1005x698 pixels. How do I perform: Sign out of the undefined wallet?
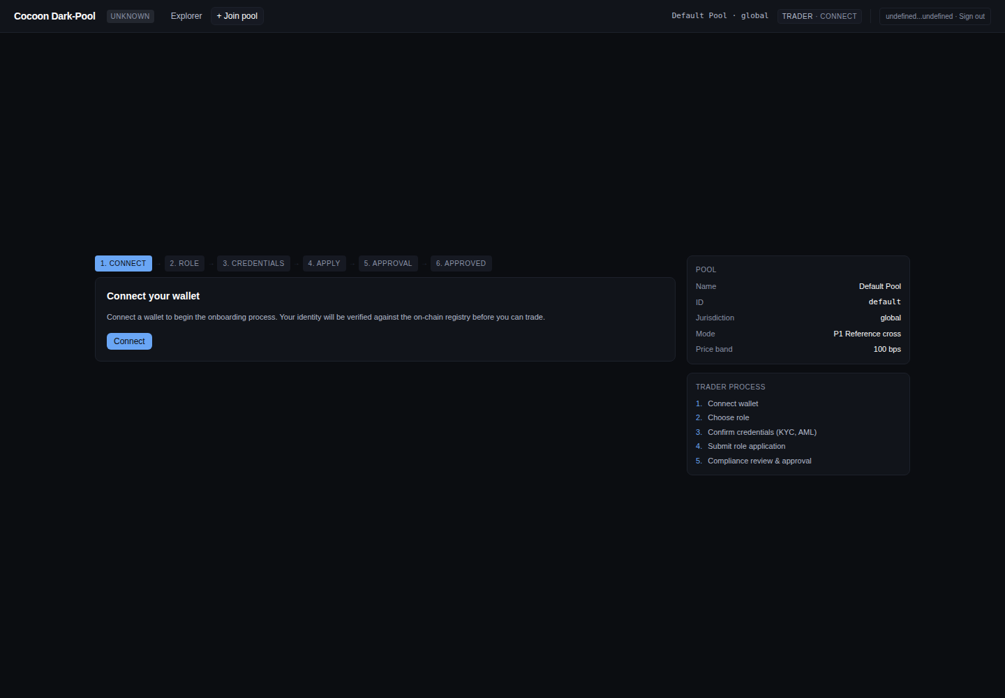(935, 16)
